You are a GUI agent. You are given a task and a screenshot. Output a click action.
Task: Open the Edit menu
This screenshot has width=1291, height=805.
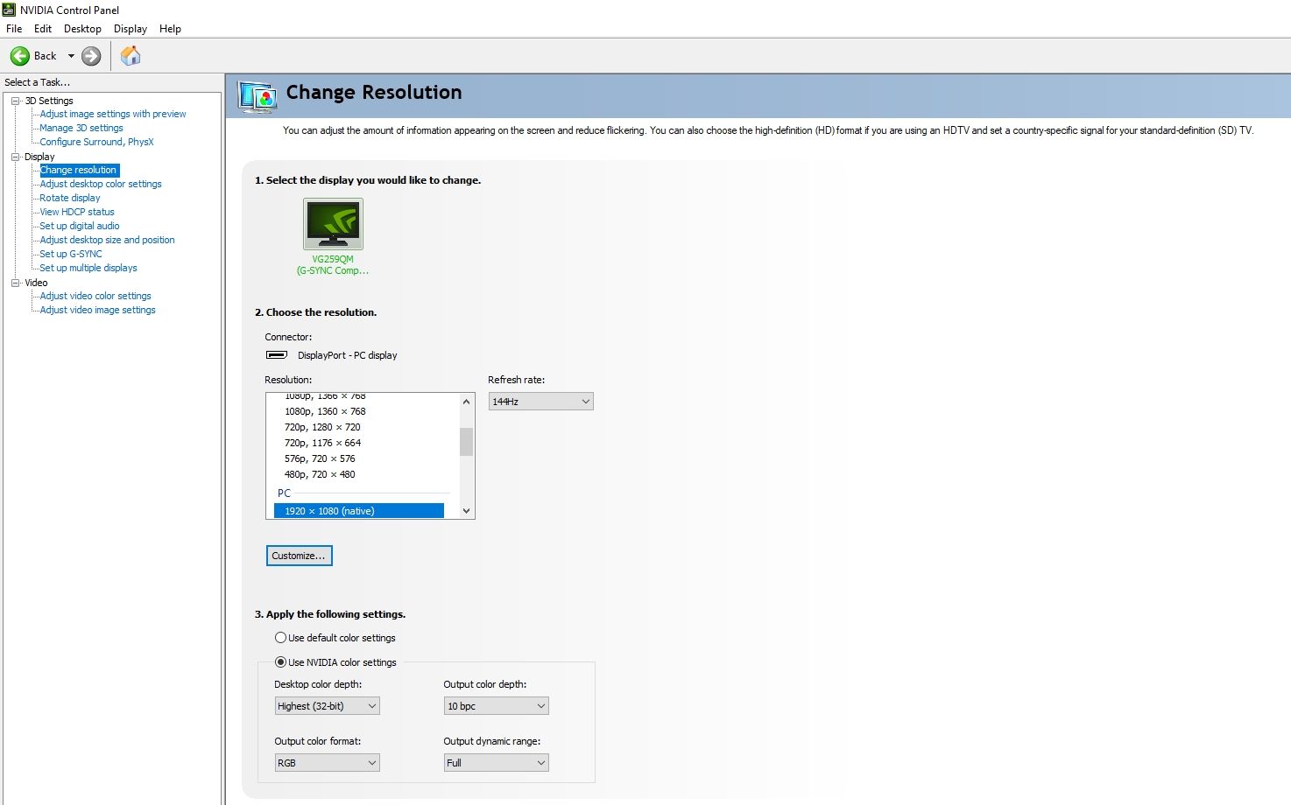(43, 29)
